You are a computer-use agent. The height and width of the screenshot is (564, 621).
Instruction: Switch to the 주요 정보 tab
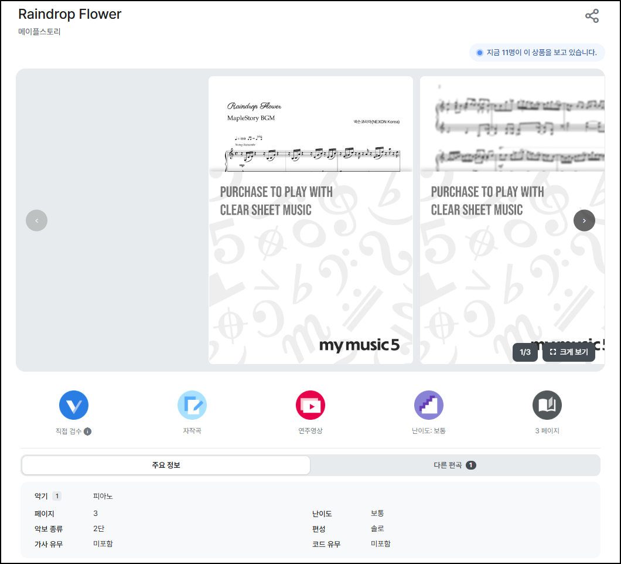(x=166, y=465)
